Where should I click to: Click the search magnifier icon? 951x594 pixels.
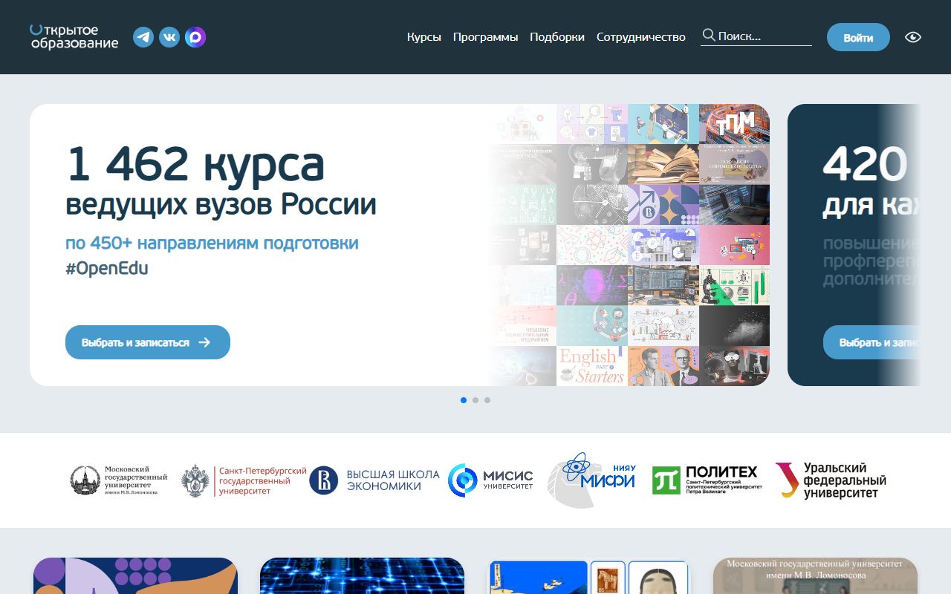tap(709, 35)
